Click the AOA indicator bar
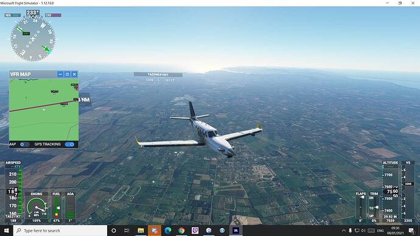 click(x=70, y=207)
